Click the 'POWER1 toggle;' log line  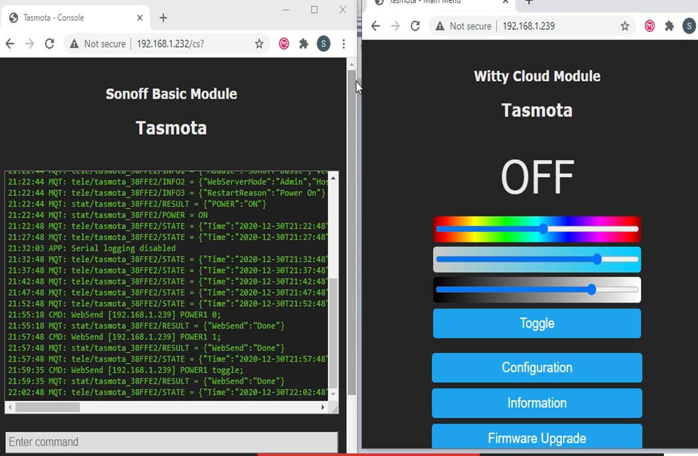tap(126, 370)
